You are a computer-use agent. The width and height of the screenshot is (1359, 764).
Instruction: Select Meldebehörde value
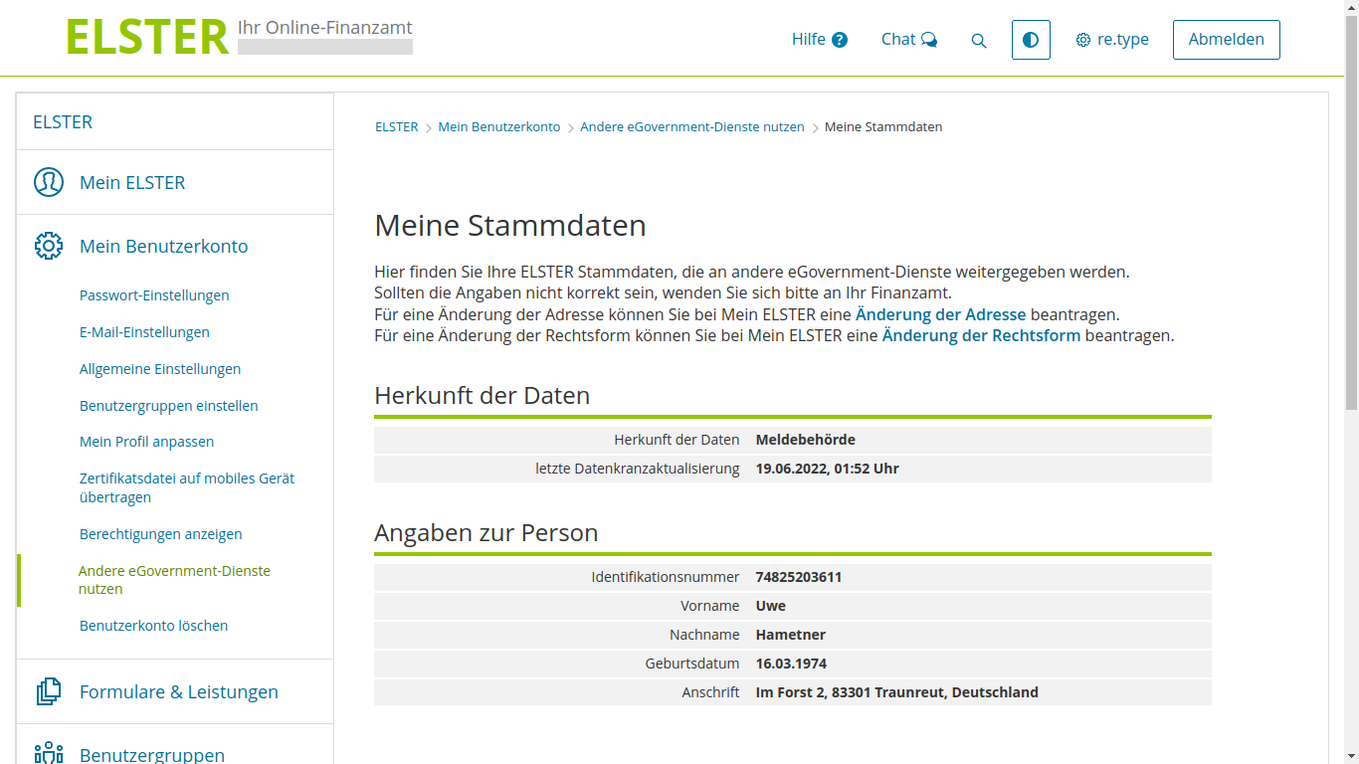coord(806,440)
